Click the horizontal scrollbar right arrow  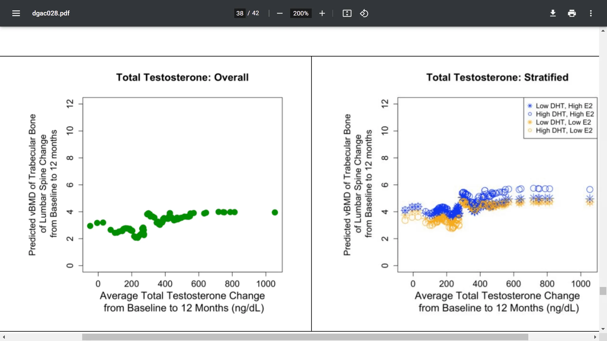[x=595, y=337]
